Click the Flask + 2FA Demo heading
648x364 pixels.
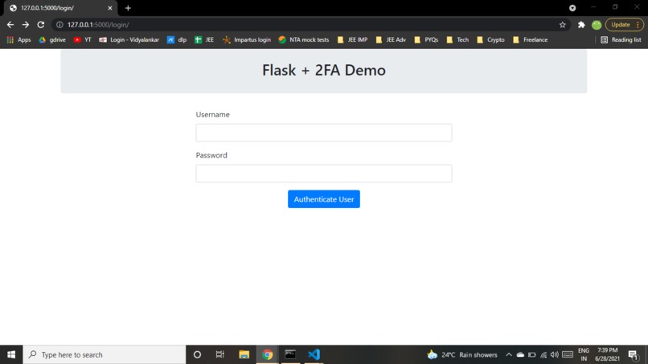323,70
